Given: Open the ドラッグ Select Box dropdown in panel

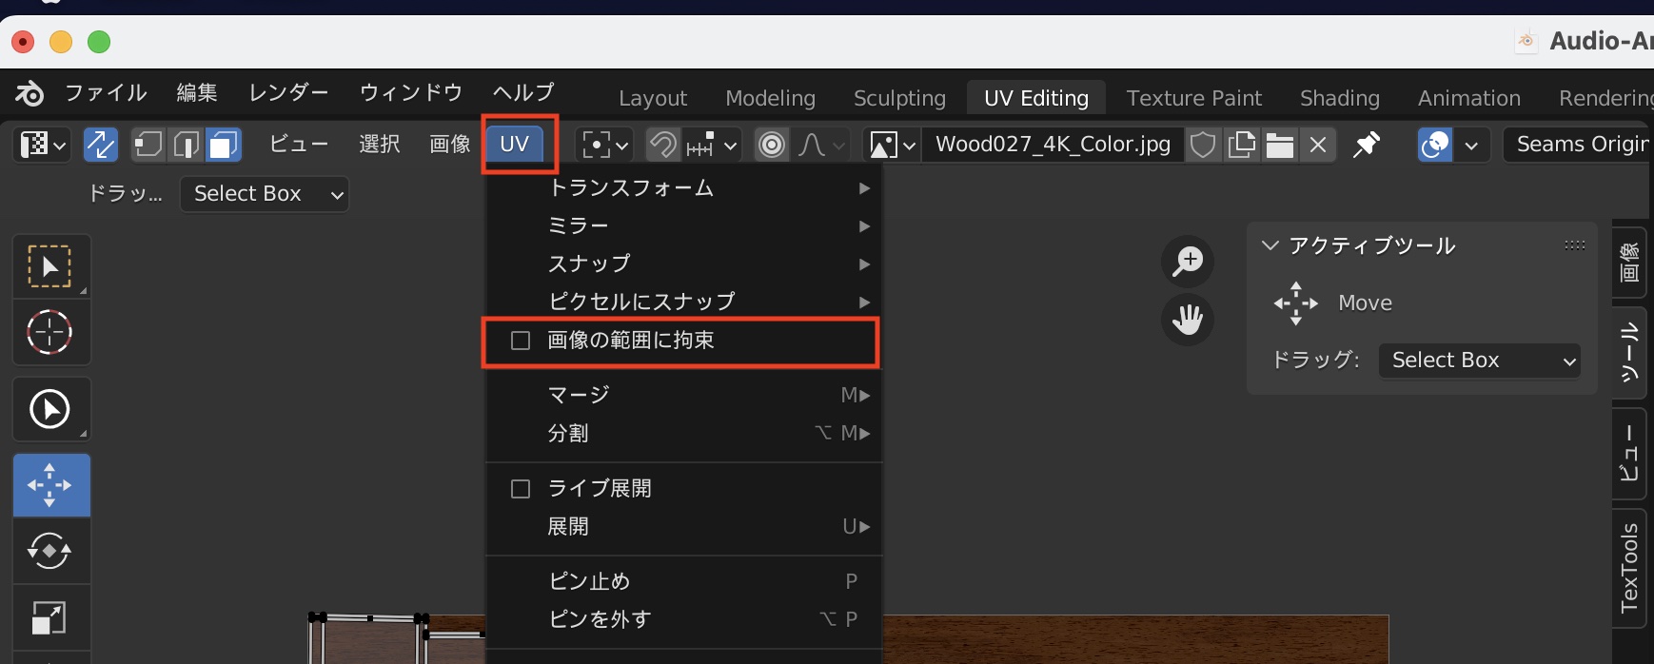Looking at the screenshot, I should pos(1479,361).
